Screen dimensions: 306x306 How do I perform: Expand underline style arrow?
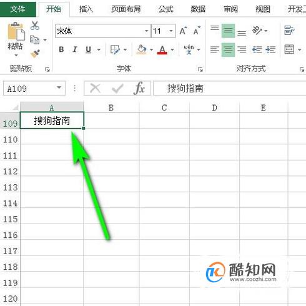point(99,50)
